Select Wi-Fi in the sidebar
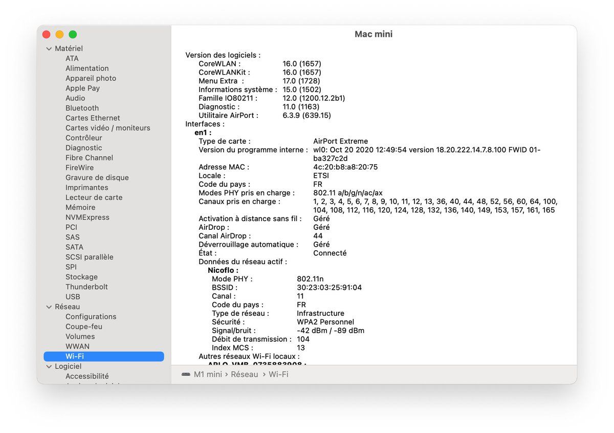614x433 pixels. [75, 356]
